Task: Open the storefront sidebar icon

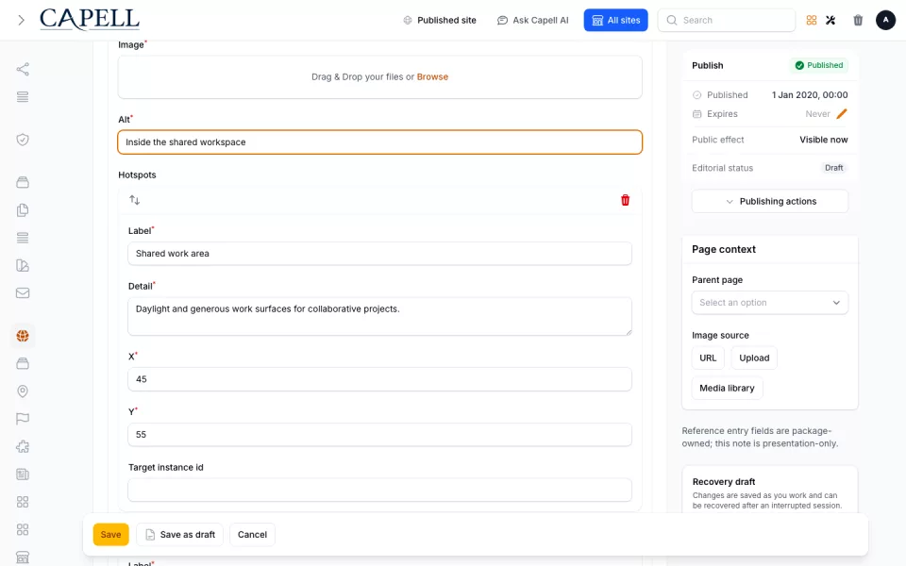Action: [23, 558]
